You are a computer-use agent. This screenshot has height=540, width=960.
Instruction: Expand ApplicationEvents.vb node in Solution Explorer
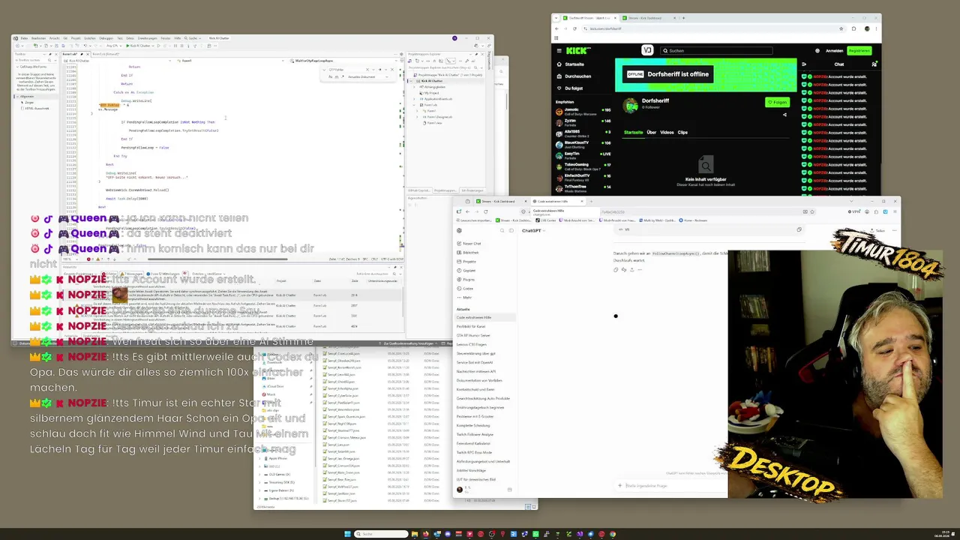[x=414, y=99]
